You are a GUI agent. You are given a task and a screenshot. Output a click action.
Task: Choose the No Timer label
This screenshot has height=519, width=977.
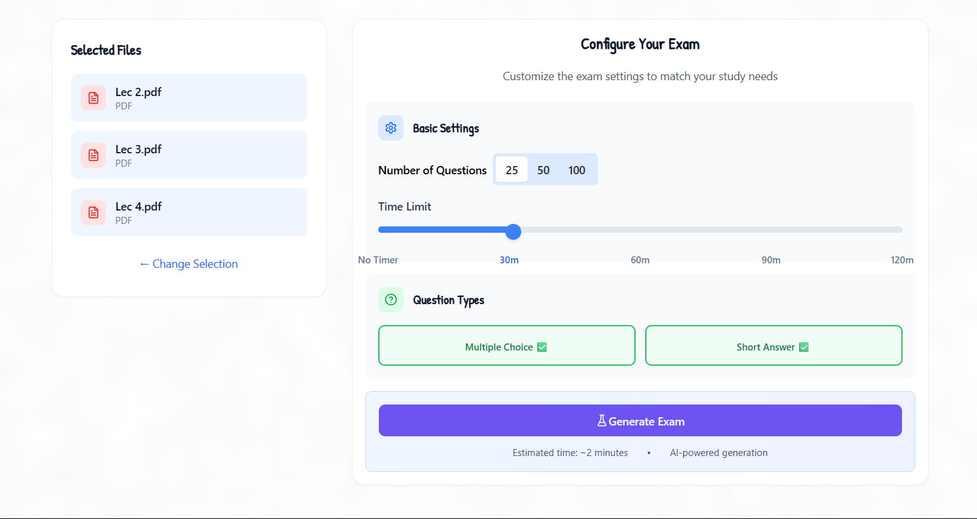(378, 260)
